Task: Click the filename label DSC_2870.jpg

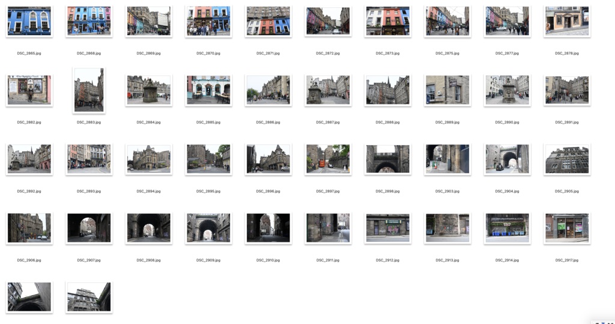Action: click(208, 53)
